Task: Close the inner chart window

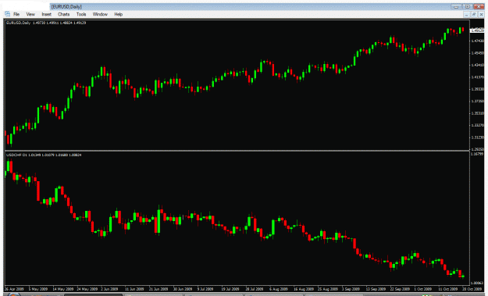Action: [x=481, y=14]
